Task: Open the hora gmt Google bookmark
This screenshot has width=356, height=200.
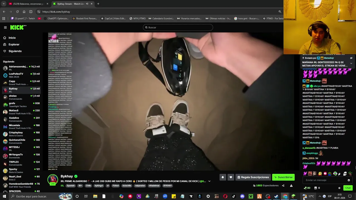Action: [x=246, y=19]
